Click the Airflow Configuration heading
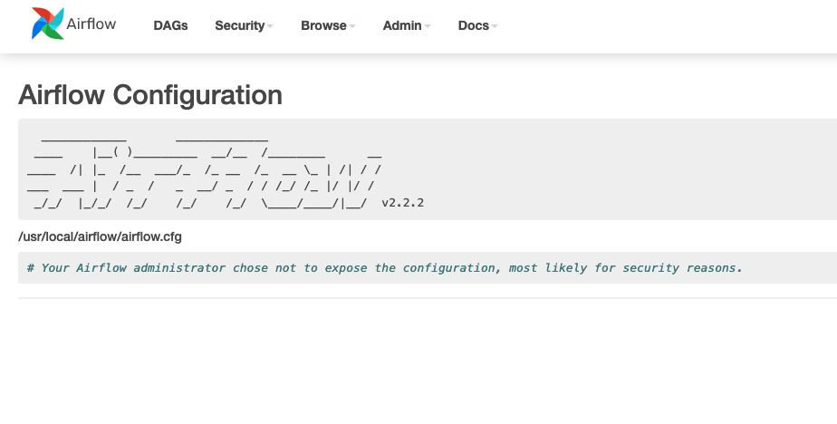Screen dimensions: 837x424 [x=150, y=95]
